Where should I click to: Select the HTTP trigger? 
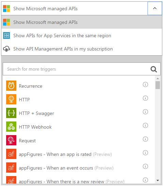point(24,100)
